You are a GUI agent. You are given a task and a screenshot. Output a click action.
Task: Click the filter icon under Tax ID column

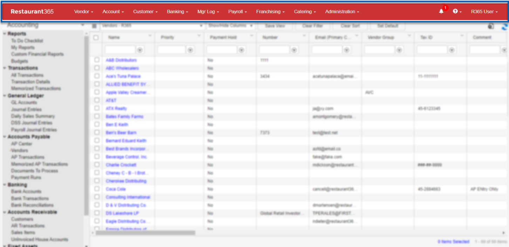point(452,50)
